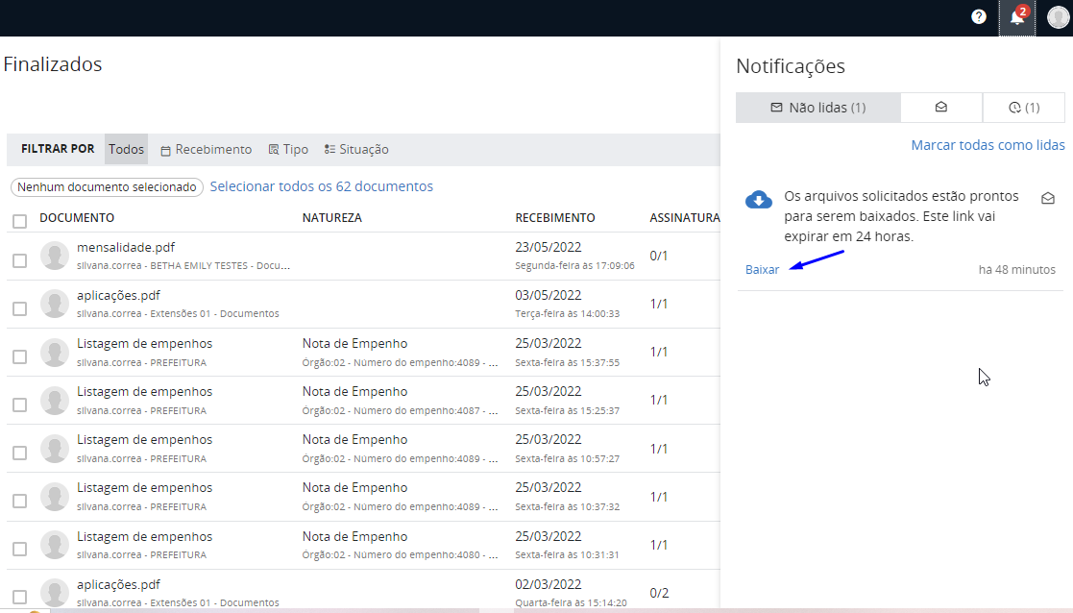Expand the Situação filter

click(356, 150)
